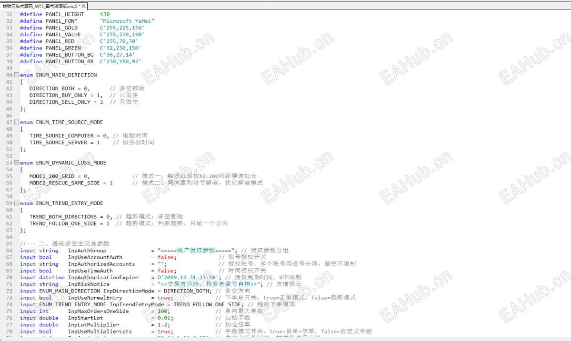Click color constant C'238,188,92'

[x=120, y=61]
